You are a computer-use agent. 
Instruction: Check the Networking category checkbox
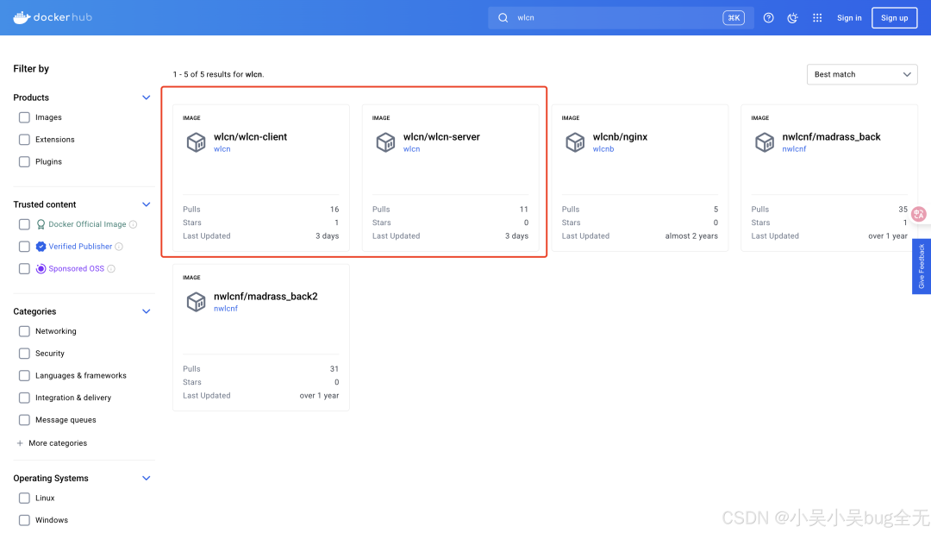click(24, 331)
